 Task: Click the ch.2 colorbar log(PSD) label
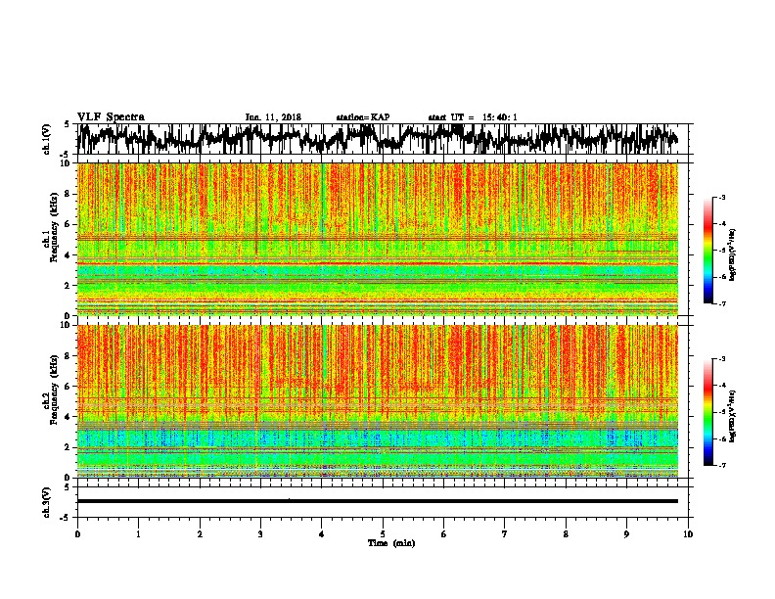click(732, 416)
